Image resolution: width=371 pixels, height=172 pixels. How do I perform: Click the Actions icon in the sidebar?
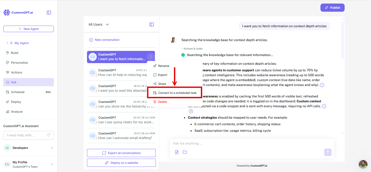coord(8,72)
